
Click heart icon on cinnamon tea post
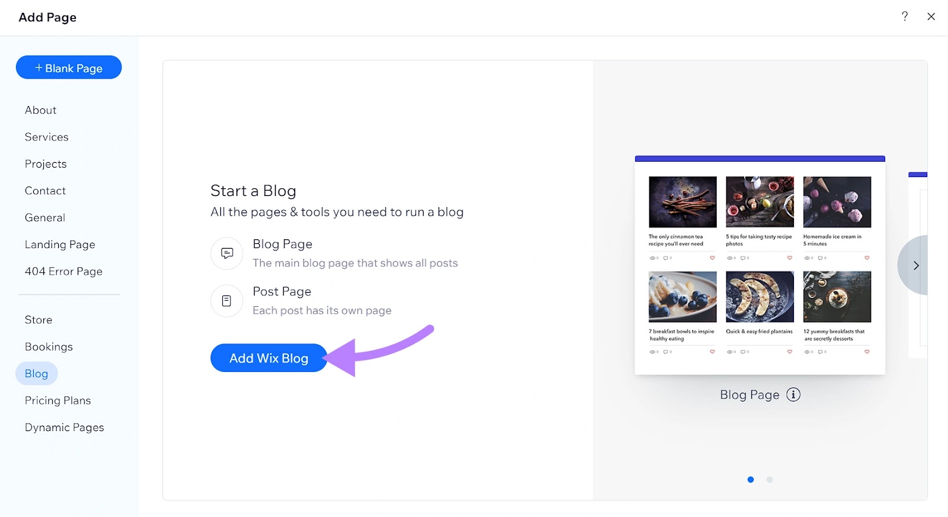[x=712, y=258]
